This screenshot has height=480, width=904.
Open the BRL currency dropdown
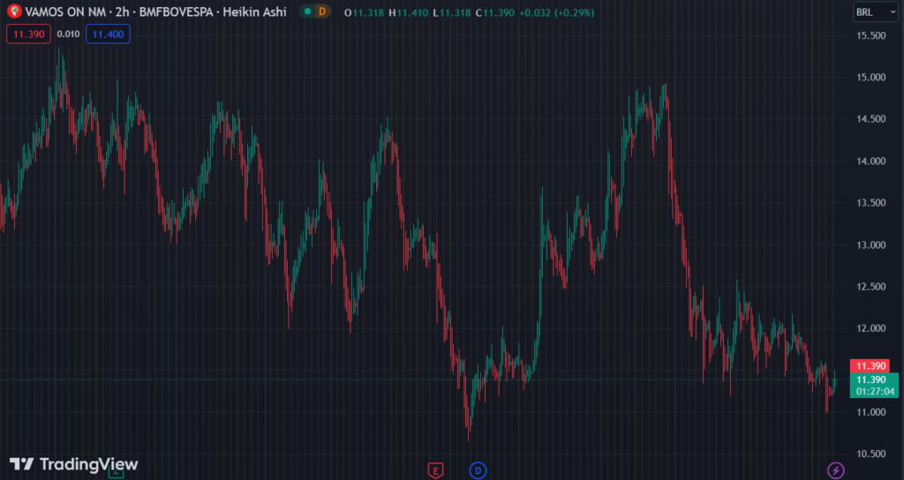pos(875,12)
